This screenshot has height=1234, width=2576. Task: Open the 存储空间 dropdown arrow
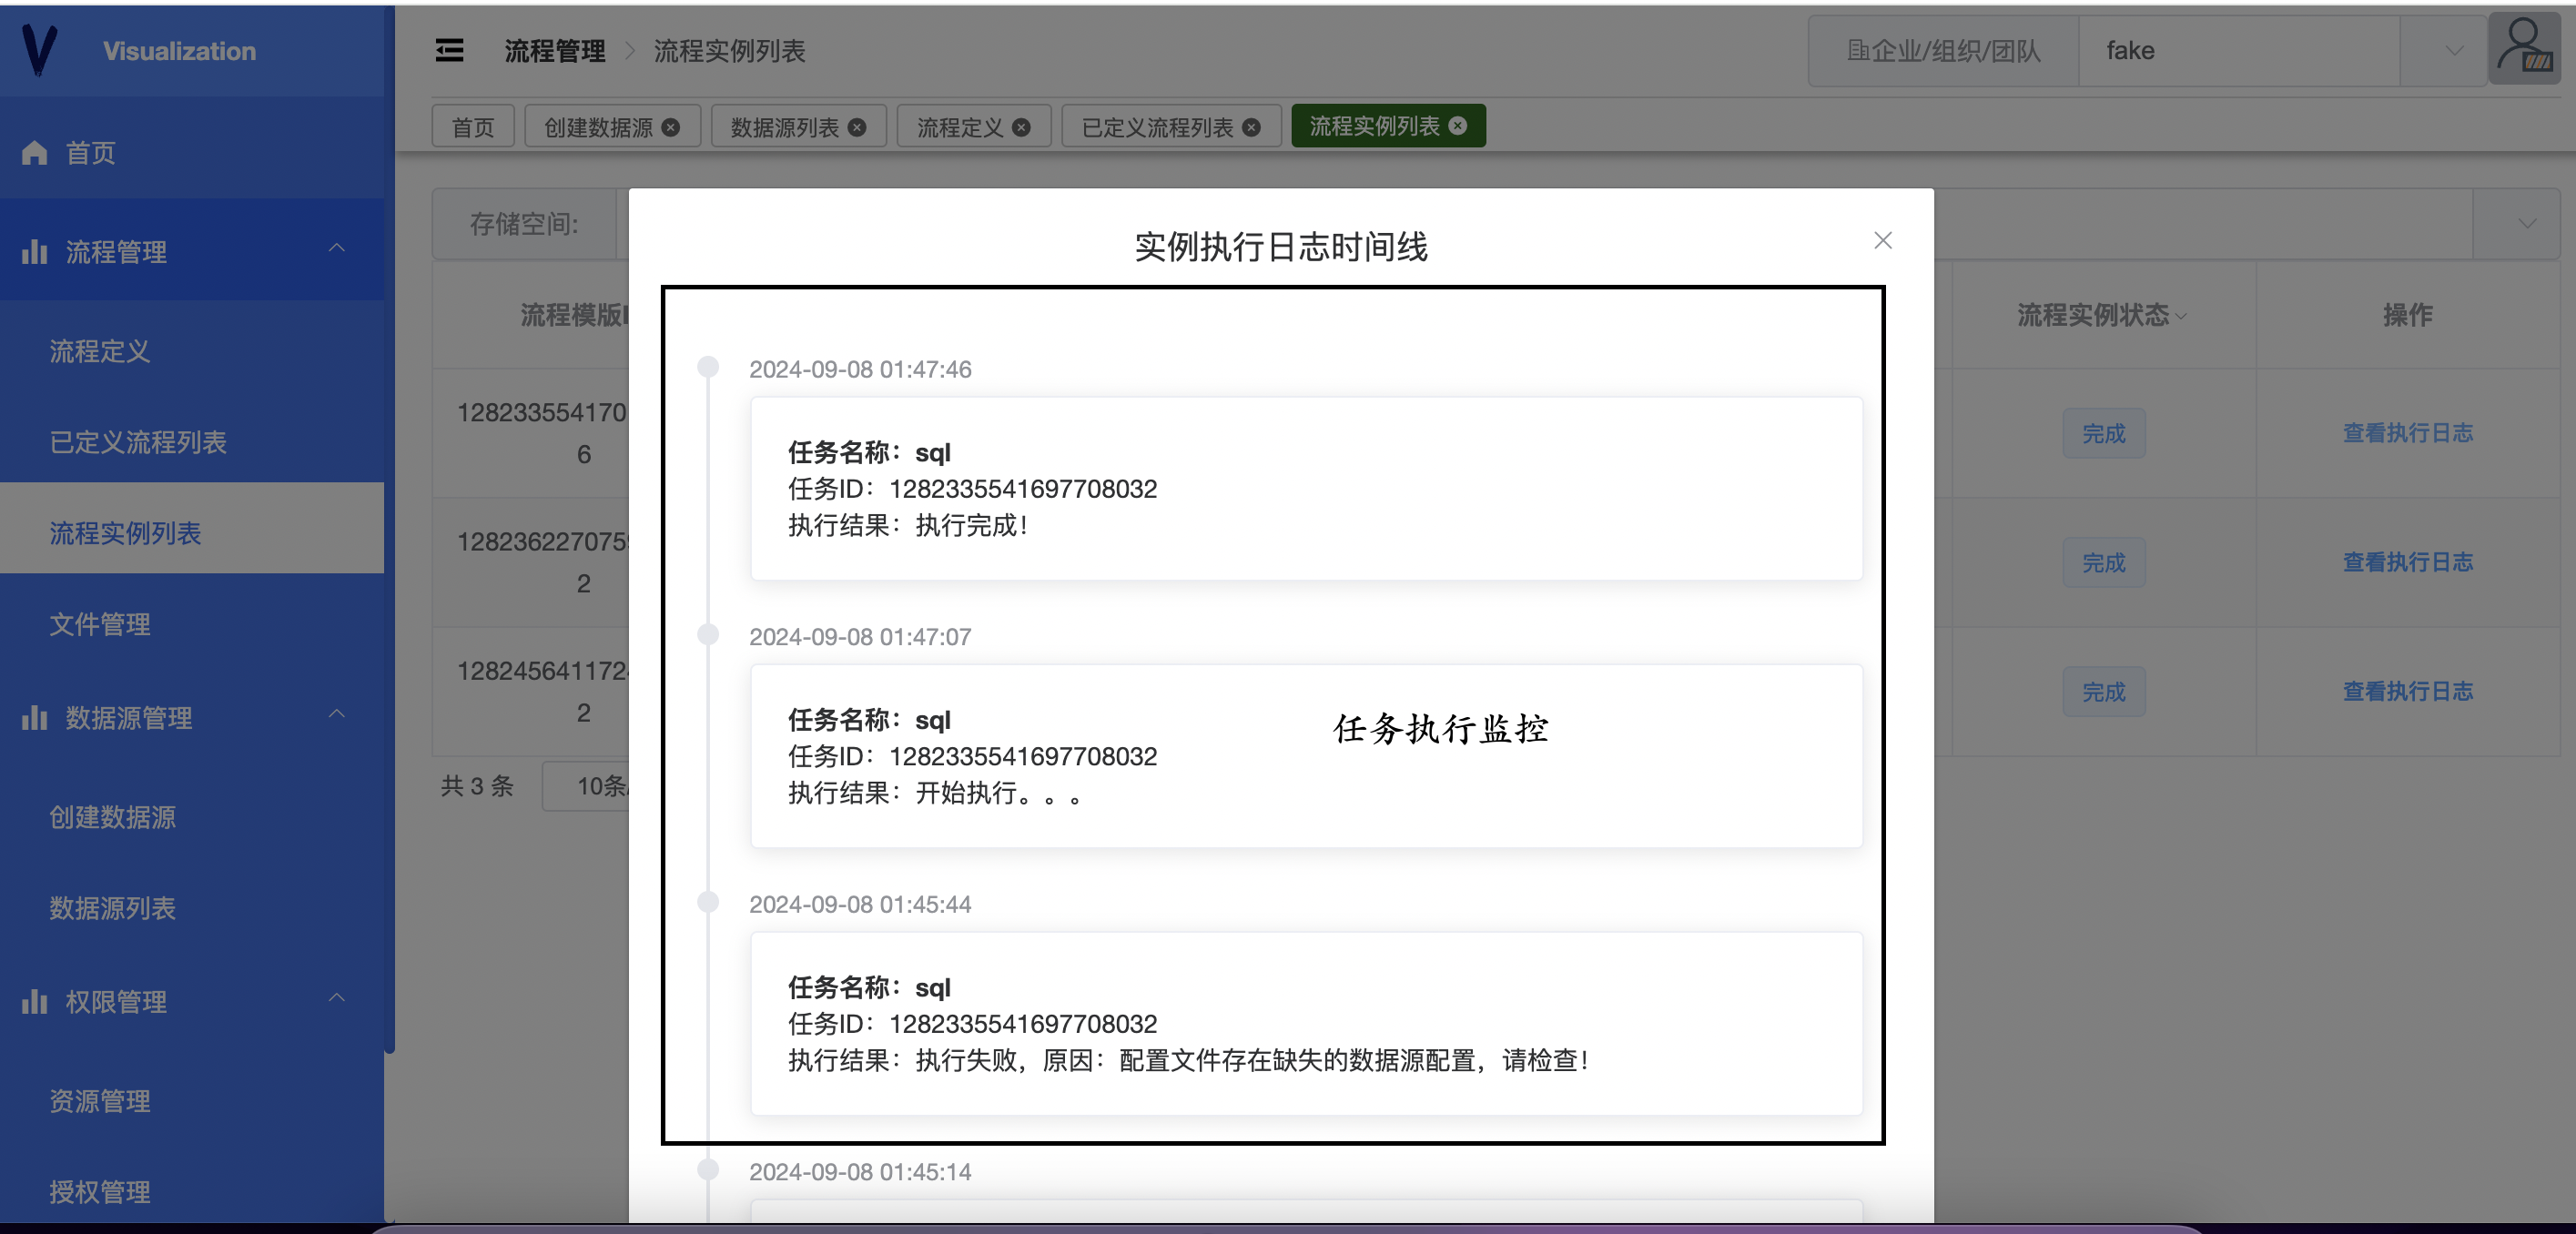2527,223
